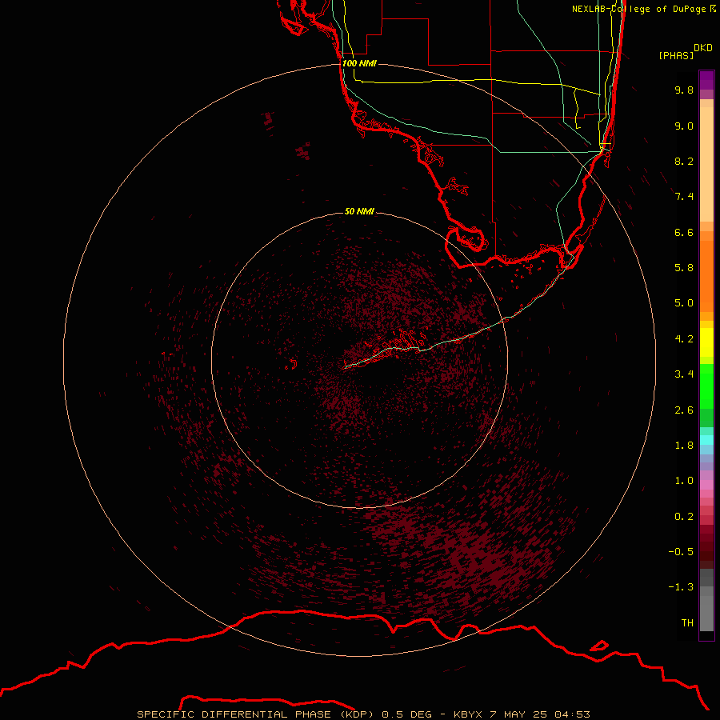
Task: Click the SPECIFIC DIFFERENTIAL PHASE (KDP) caption text
Action: [256, 714]
